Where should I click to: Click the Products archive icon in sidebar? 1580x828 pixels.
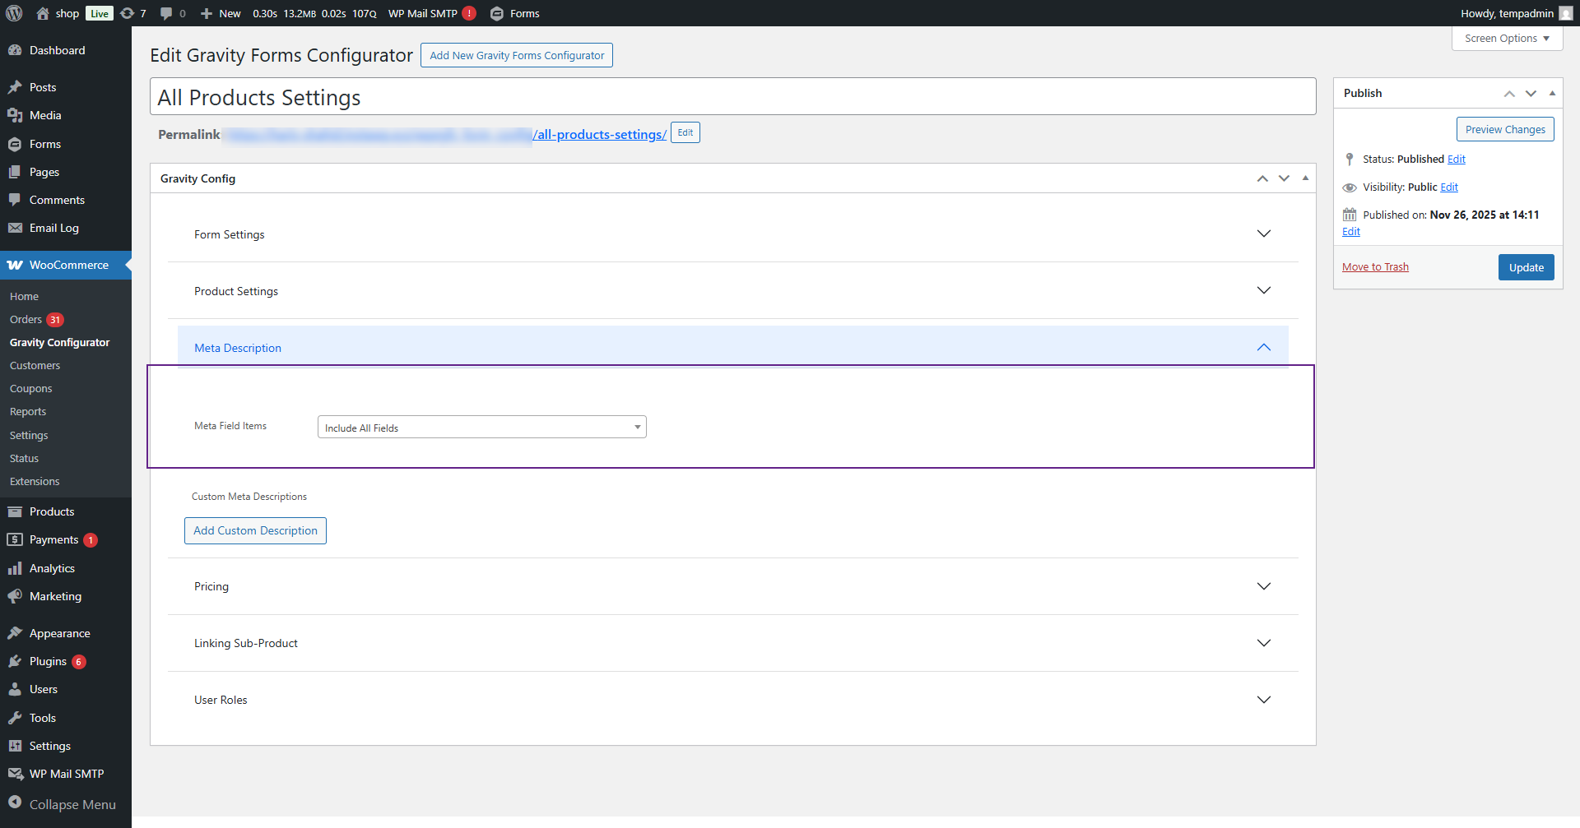15,511
